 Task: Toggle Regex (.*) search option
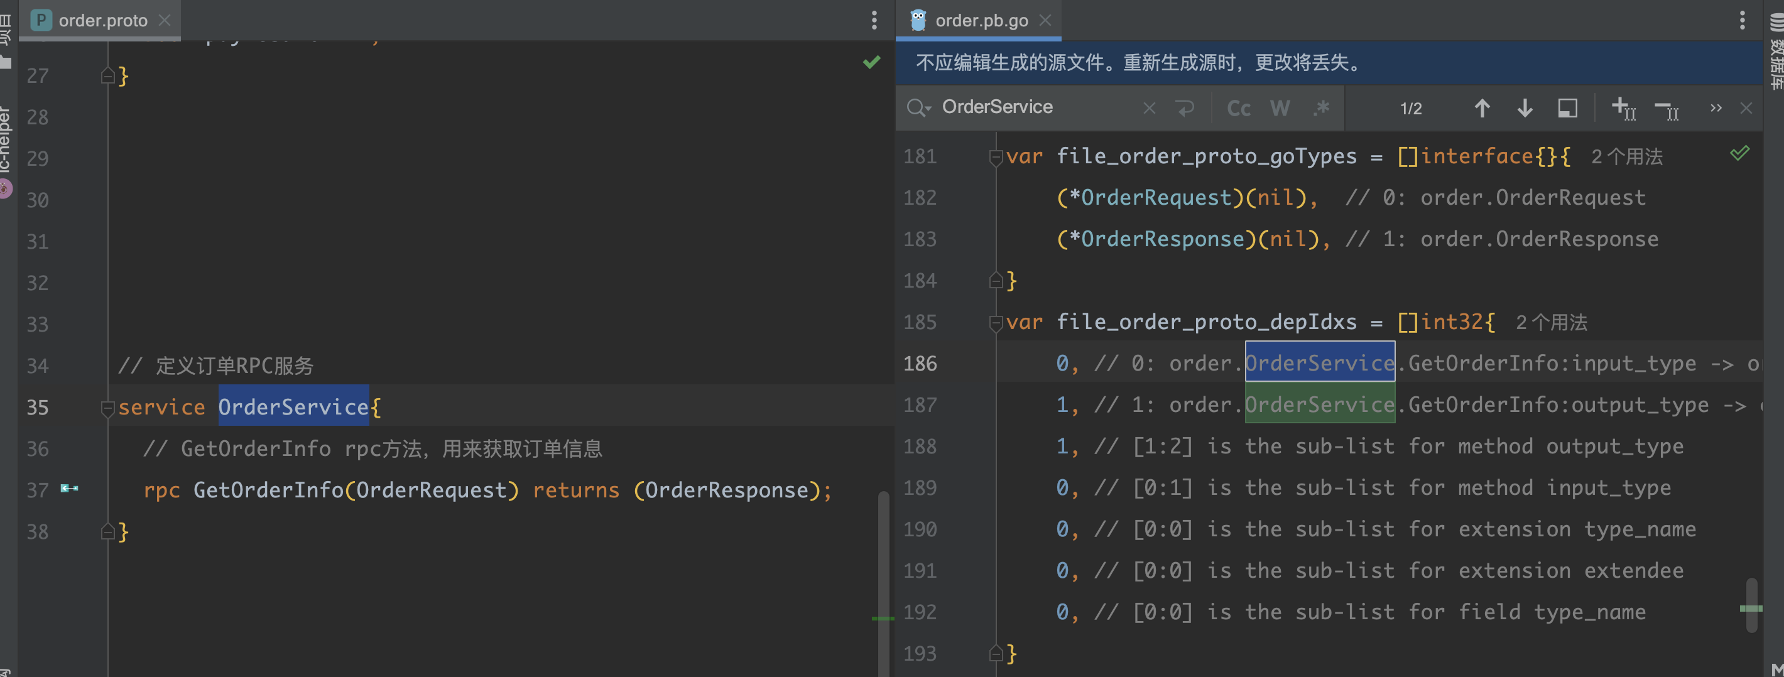click(x=1322, y=108)
